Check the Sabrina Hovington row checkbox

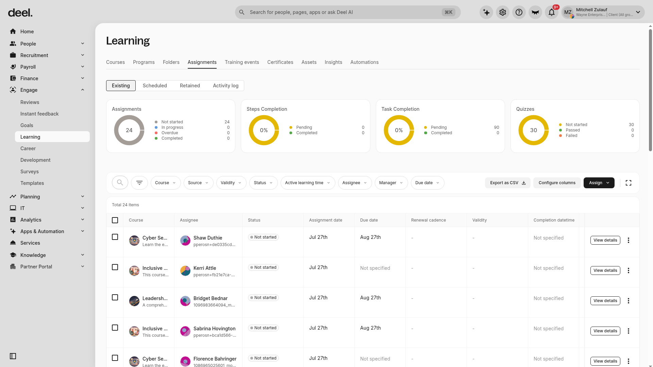tap(115, 328)
